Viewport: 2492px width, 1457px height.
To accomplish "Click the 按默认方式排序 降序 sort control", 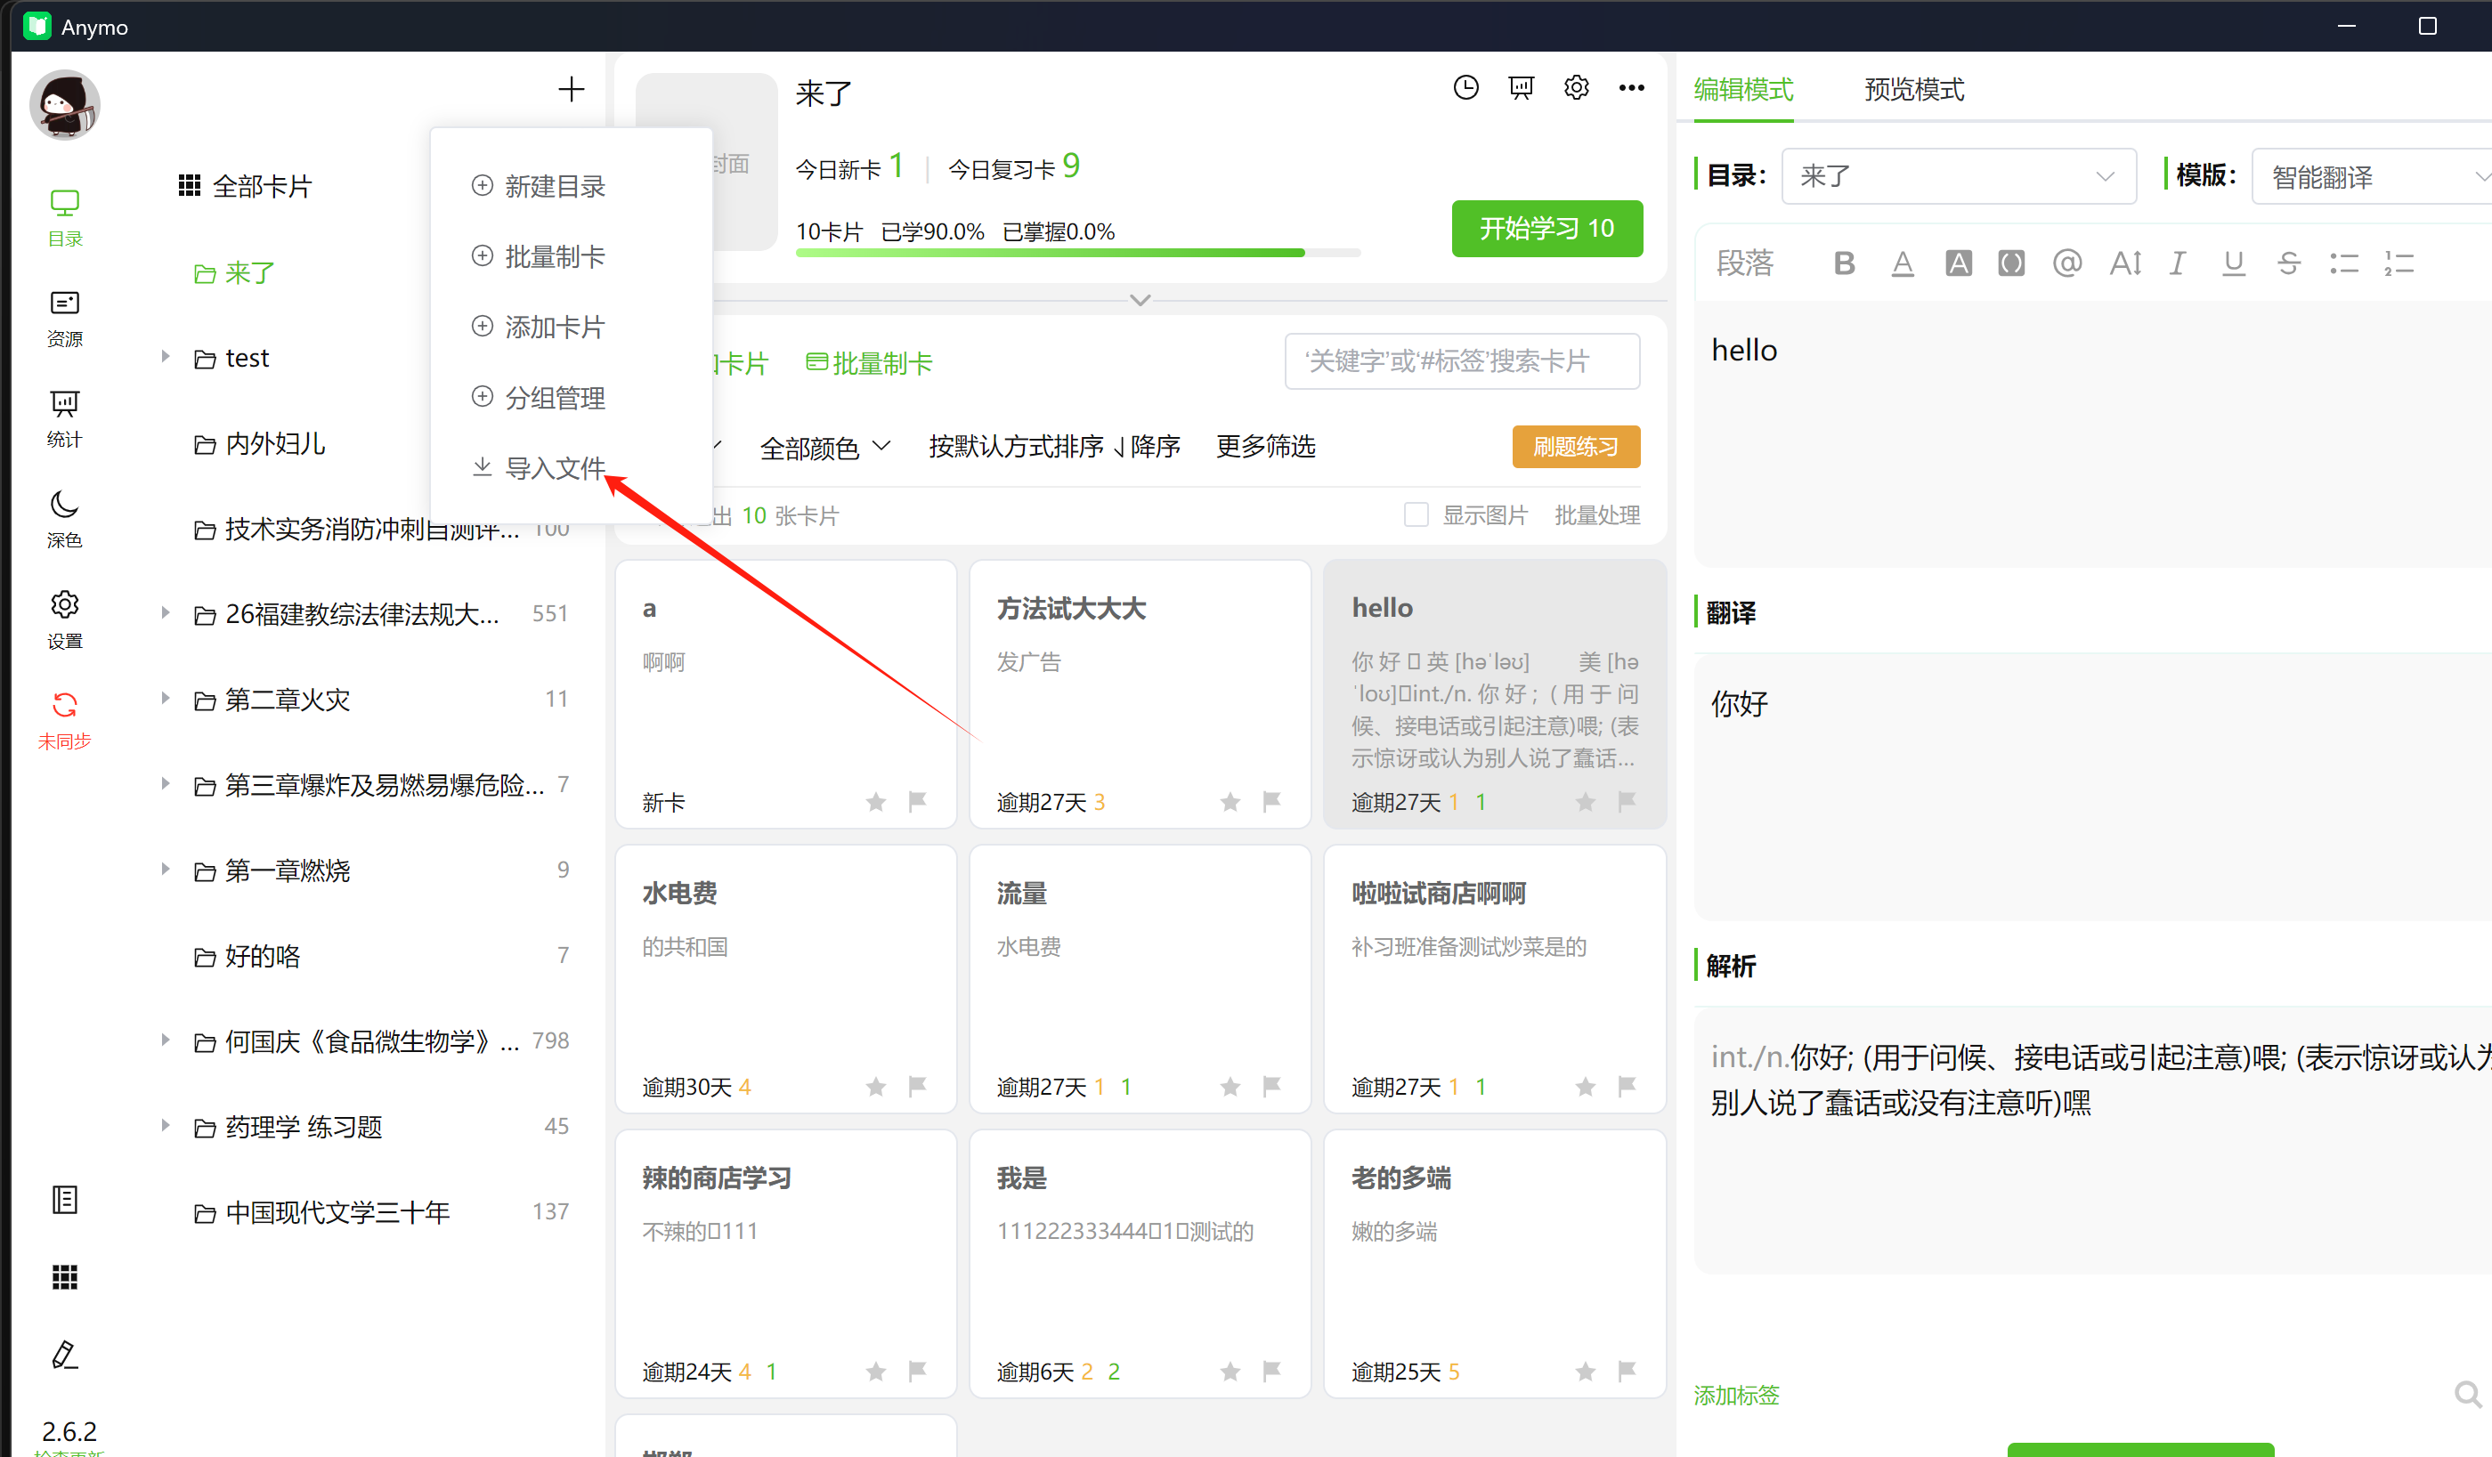I will 1054,447.
